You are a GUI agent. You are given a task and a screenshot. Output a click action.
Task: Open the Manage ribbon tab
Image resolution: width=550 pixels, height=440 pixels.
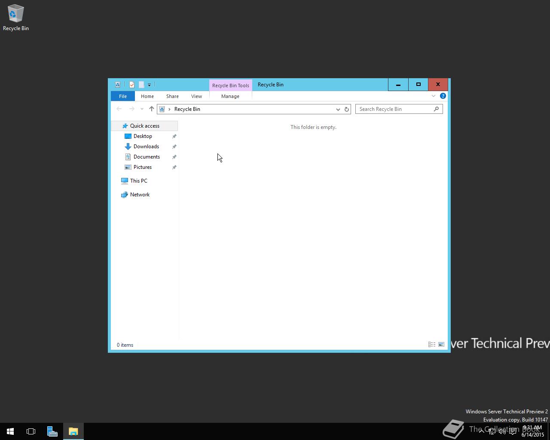coord(230,96)
